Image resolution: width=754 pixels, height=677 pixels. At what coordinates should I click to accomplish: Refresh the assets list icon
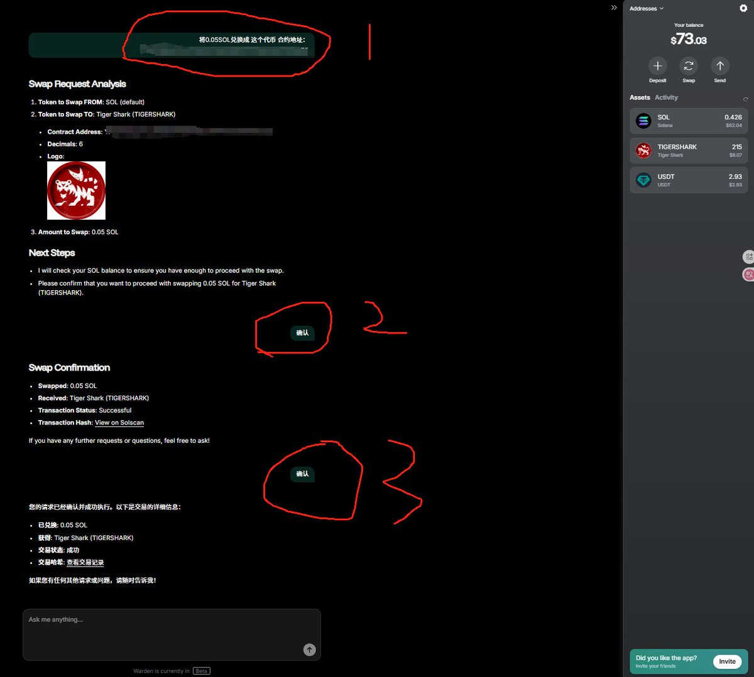(x=746, y=99)
